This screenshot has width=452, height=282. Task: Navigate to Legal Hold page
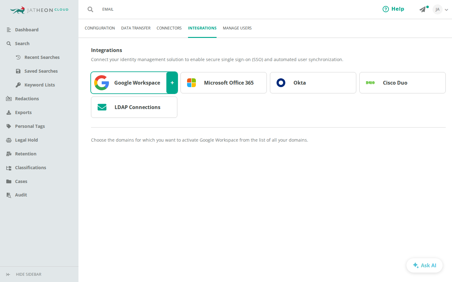tap(26, 140)
